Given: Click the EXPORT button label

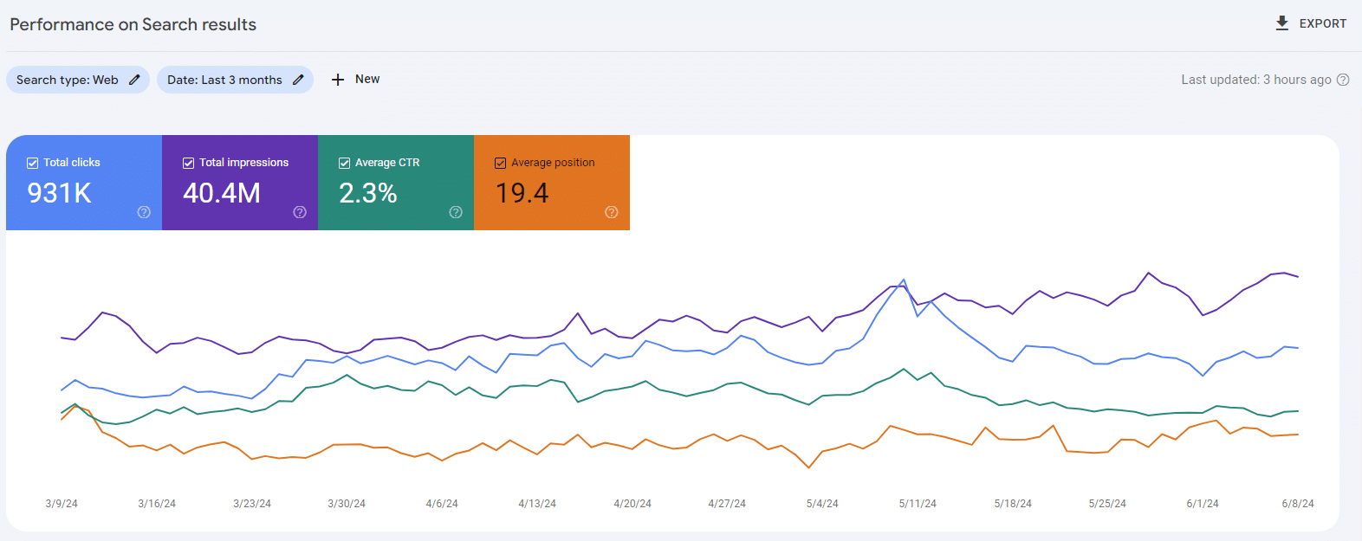Looking at the screenshot, I should tap(1323, 23).
